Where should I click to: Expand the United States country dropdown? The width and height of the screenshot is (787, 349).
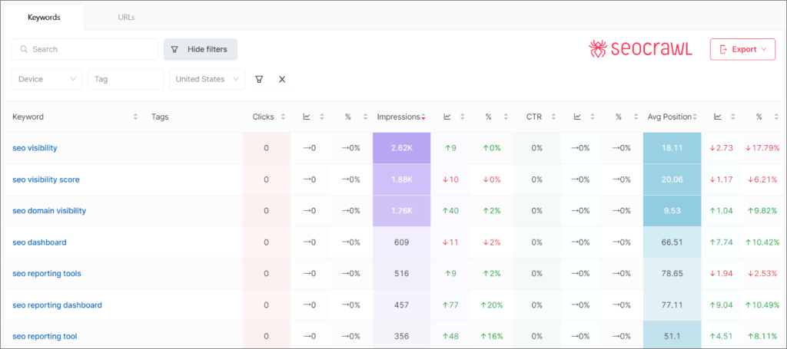[x=207, y=79]
